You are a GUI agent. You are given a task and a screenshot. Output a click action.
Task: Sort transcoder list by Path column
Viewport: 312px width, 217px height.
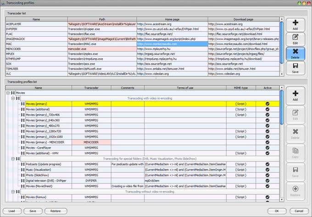pos(102,19)
